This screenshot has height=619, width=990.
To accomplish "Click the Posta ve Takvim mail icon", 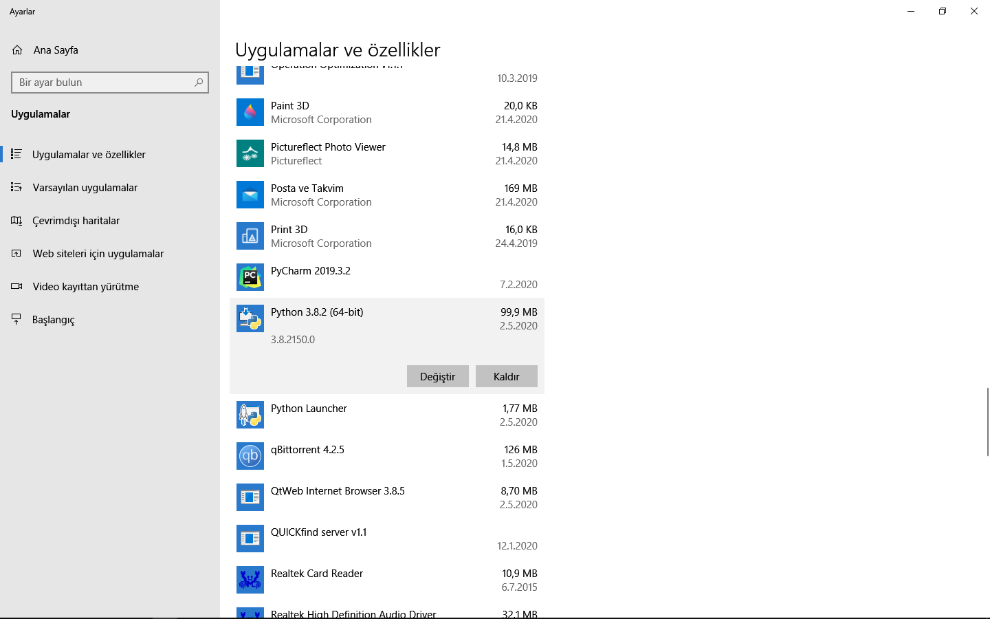I will [x=250, y=195].
